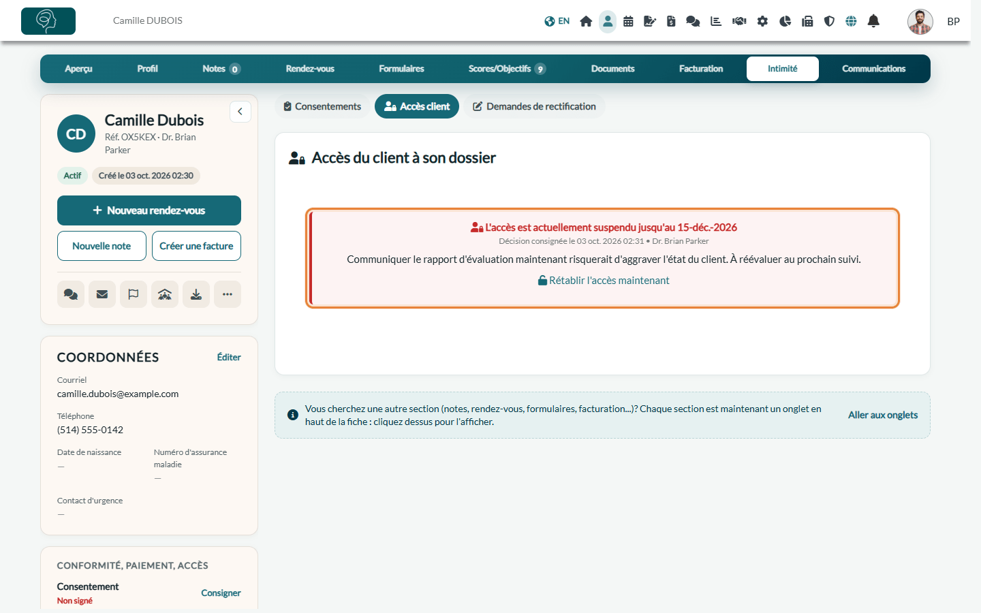Viewport: 981px width, 613px height.
Task: Click the chat icon under client card
Action: coord(71,294)
